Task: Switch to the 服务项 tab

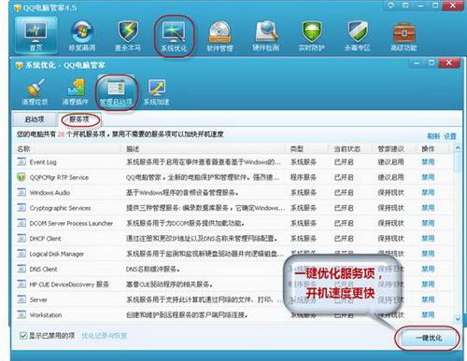Action: coord(79,119)
